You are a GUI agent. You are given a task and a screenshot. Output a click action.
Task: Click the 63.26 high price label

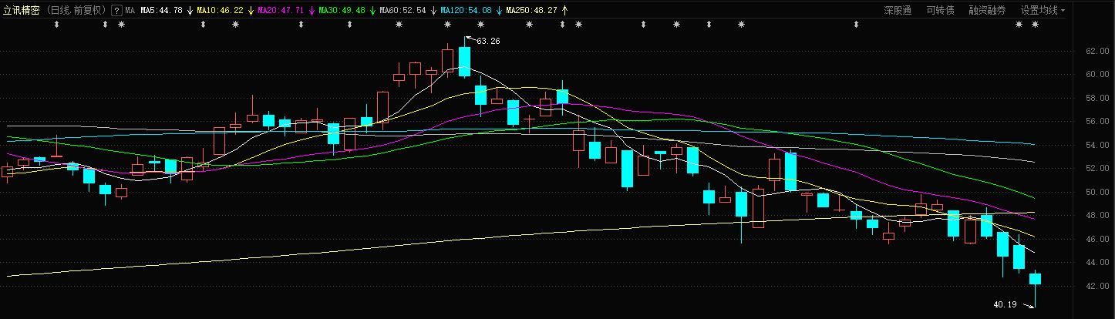pos(488,41)
